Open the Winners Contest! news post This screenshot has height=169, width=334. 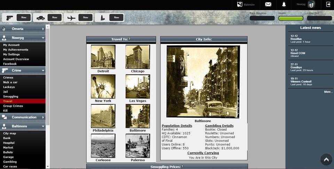pyautogui.click(x=301, y=81)
